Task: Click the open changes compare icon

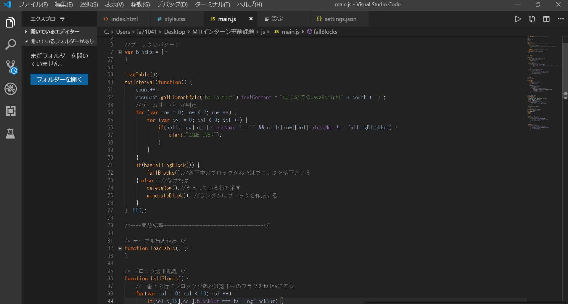Action: [x=532, y=19]
